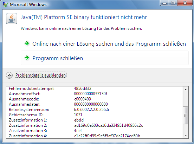Select the 'Betriebsystemversion:' label
Viewport: 194px width, 144px height.
(x=29, y=110)
